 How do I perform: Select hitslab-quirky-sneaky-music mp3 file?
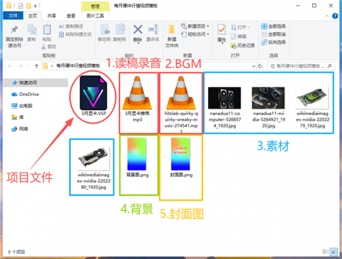coord(181,104)
